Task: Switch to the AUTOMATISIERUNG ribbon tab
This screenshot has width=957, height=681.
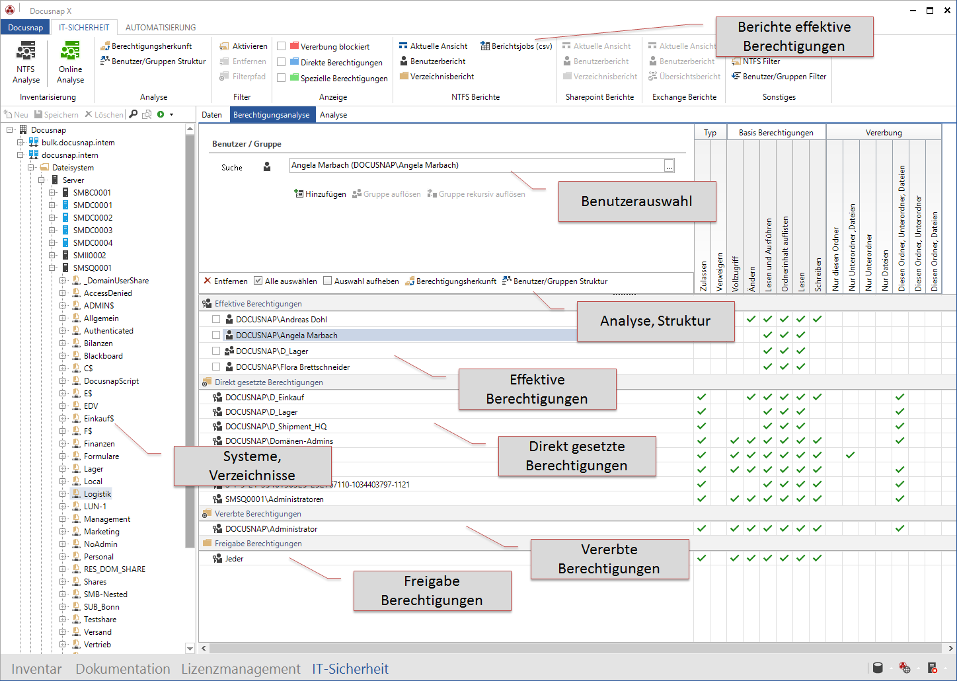Action: click(x=161, y=27)
